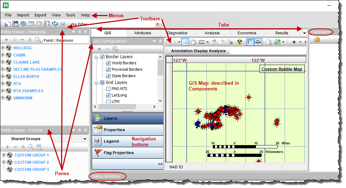Screen dimensions: 346x188
Task: Click plus icon in Entity Viewer Hierarchy toolbar
Action: coord(6,40)
